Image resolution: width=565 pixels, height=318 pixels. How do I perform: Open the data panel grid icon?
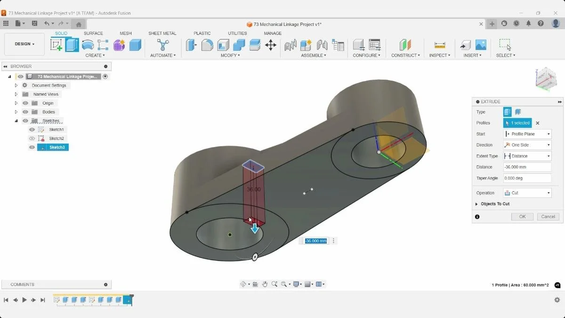pyautogui.click(x=6, y=24)
